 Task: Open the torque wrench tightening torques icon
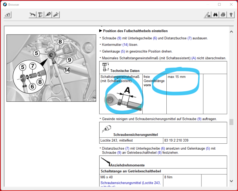tap(32, 15)
